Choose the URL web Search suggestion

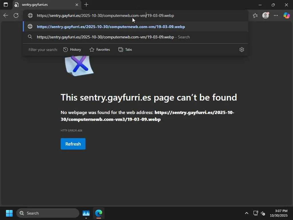tap(136, 37)
